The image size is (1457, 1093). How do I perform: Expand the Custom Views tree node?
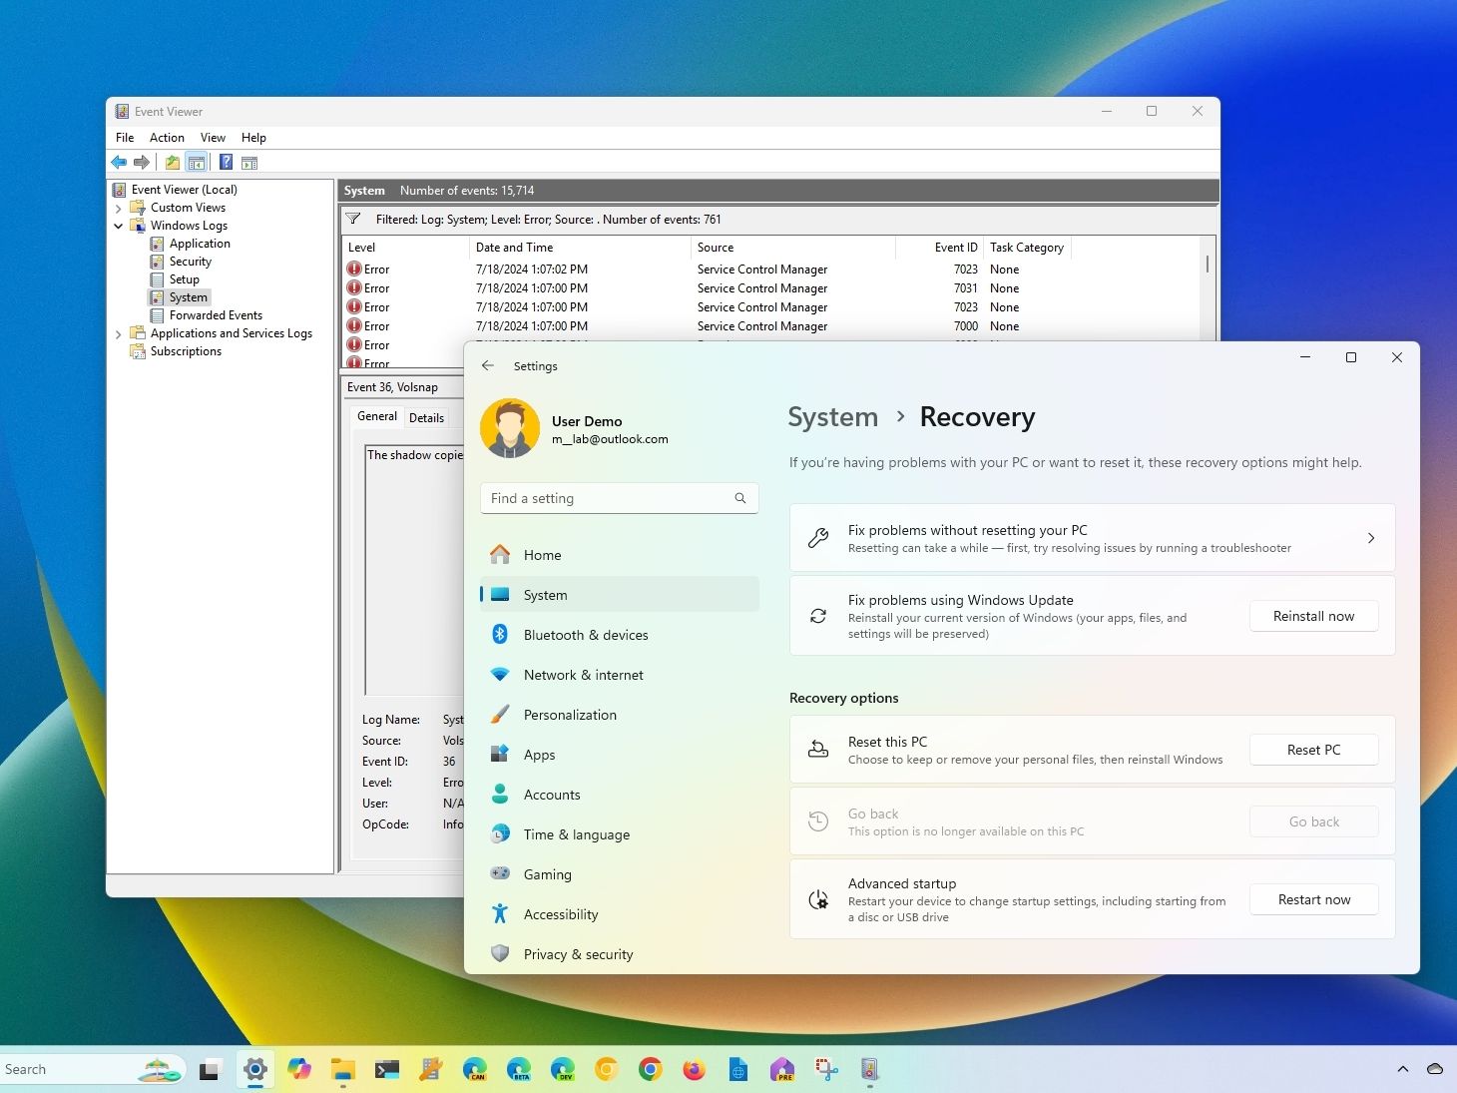(x=119, y=209)
